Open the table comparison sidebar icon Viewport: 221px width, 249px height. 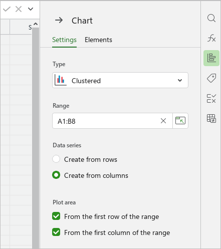point(211,118)
